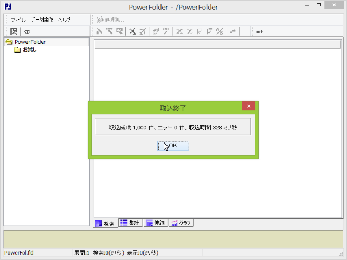Switch to the 集計 tab

pos(130,223)
